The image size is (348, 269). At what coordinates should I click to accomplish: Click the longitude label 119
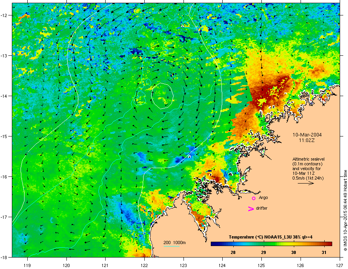(27, 265)
